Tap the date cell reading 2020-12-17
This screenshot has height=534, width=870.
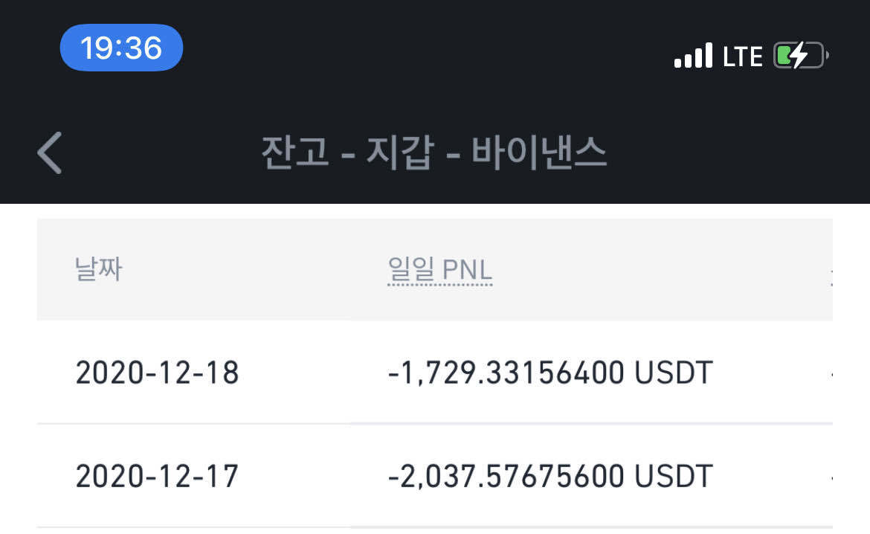(157, 475)
